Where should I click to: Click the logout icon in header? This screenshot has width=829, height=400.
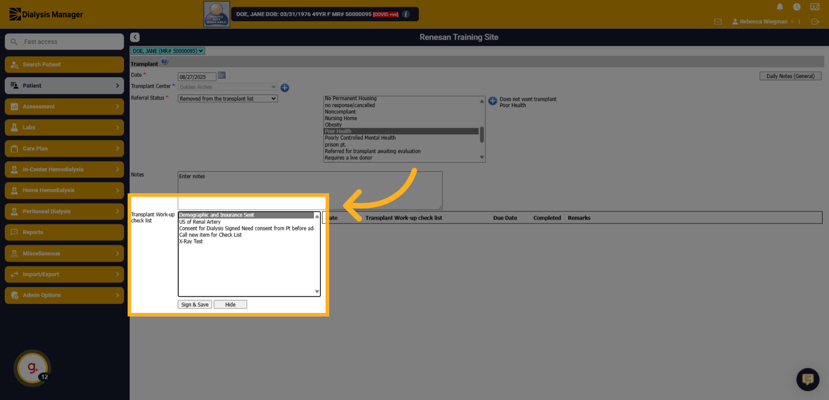coord(815,22)
